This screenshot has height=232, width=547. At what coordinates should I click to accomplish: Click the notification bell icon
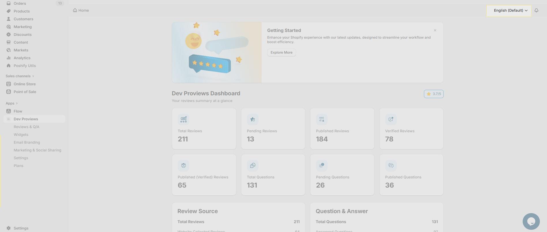536,10
